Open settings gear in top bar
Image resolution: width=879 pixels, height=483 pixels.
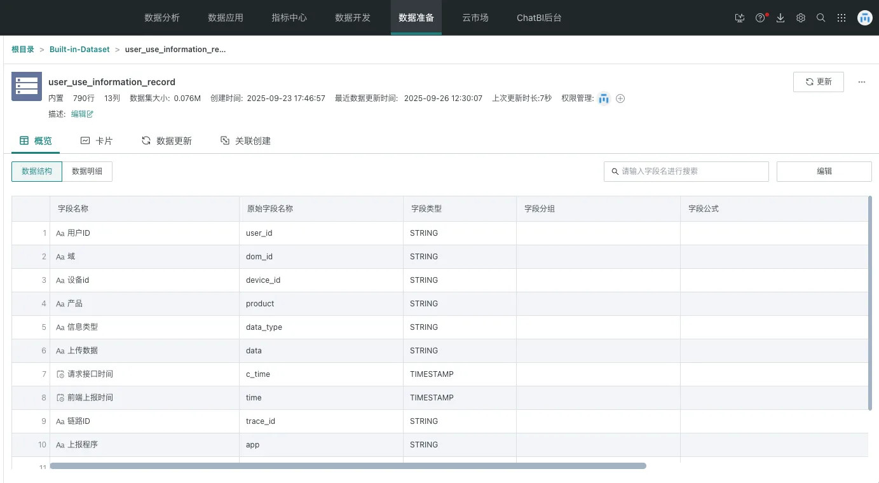pyautogui.click(x=801, y=18)
